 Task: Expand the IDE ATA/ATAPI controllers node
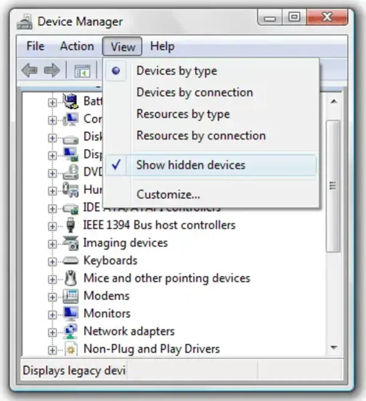(52, 209)
